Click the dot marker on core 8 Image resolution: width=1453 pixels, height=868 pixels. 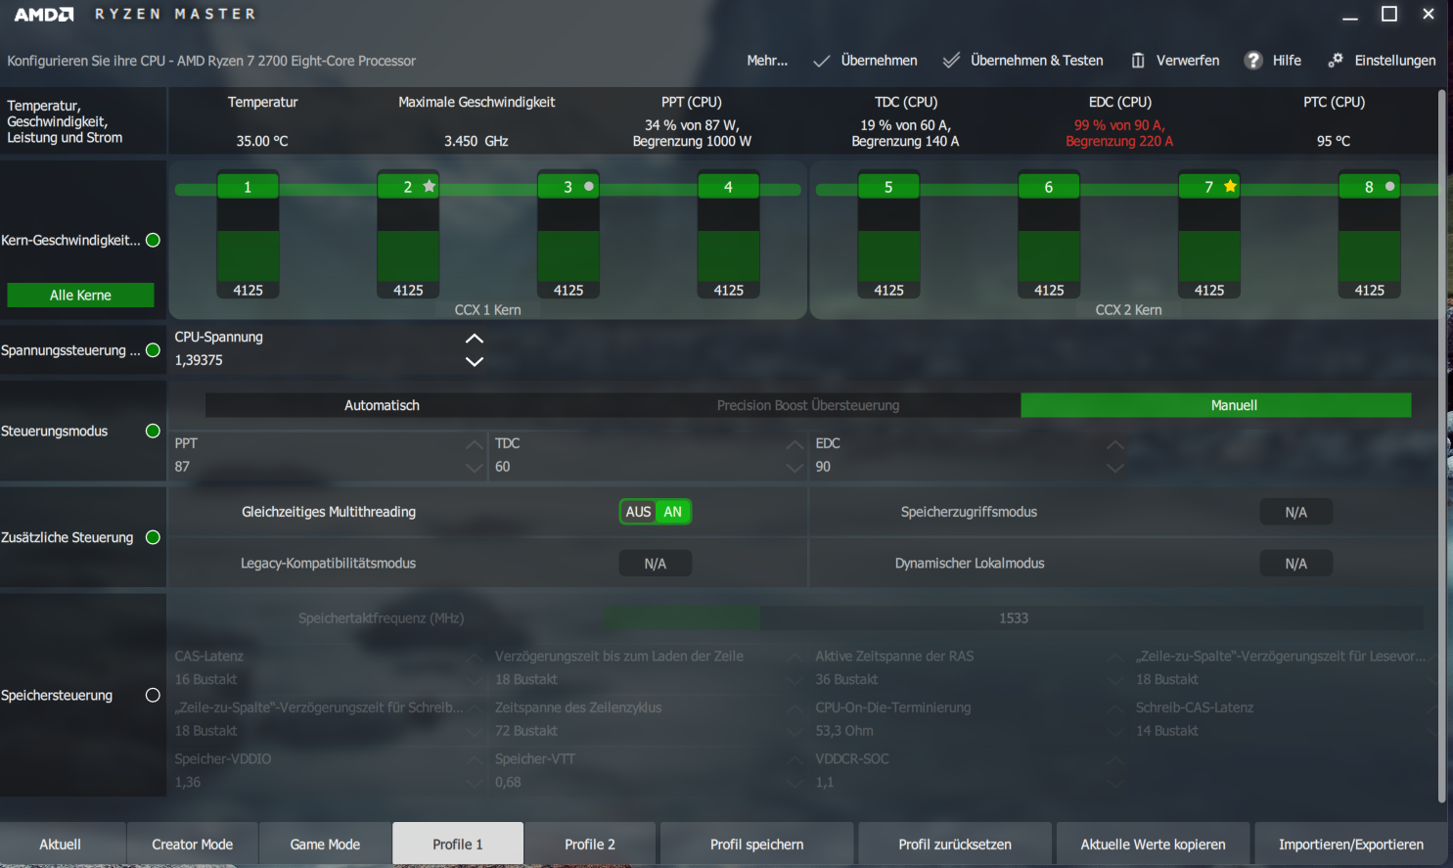[1390, 186]
